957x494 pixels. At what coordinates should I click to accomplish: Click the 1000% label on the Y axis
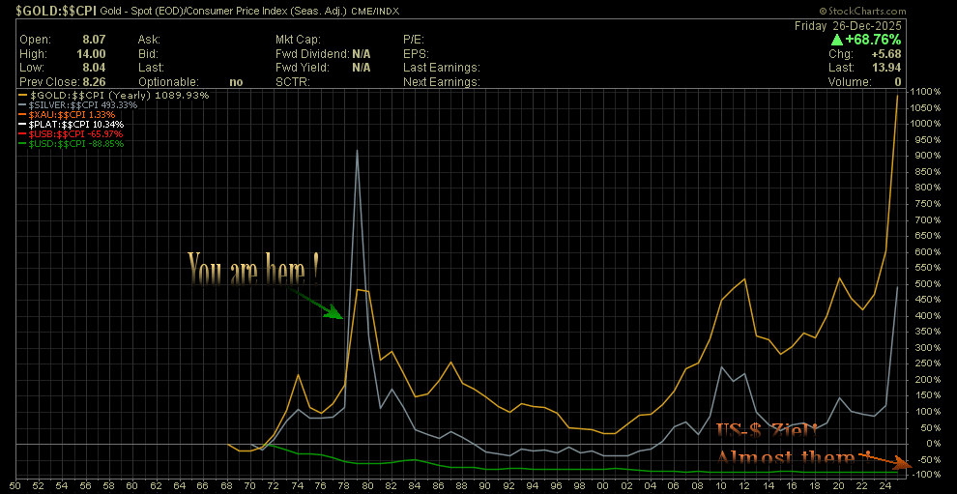pyautogui.click(x=926, y=124)
